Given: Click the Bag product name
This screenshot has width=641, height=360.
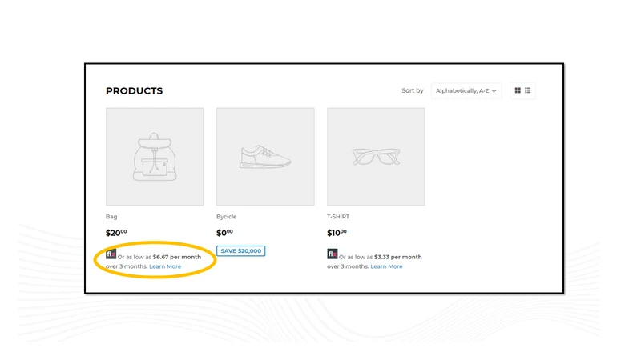Looking at the screenshot, I should (111, 216).
